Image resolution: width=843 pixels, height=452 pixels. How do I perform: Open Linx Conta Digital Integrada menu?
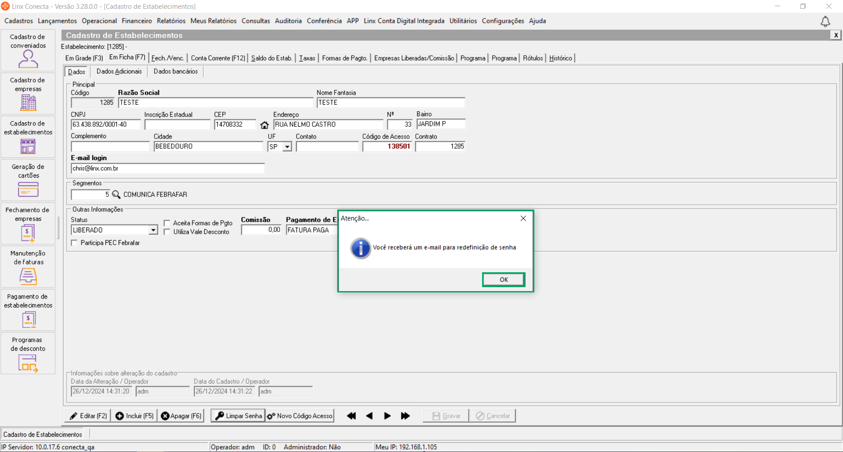(404, 21)
